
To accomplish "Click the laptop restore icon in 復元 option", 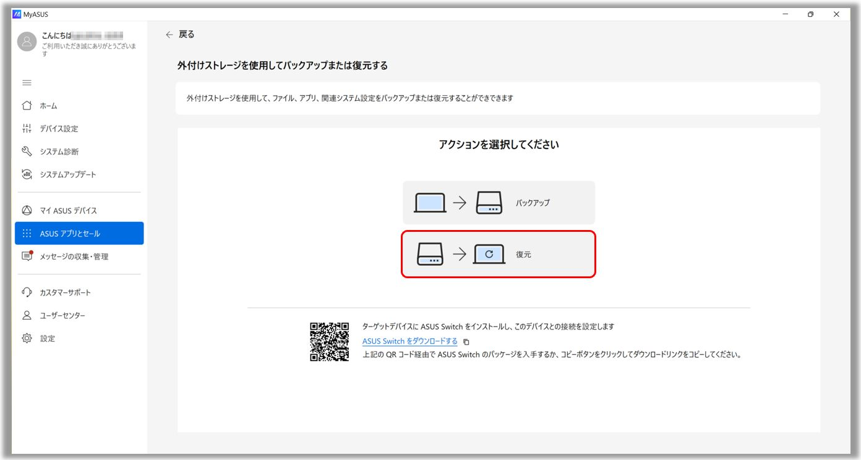I will tap(489, 254).
